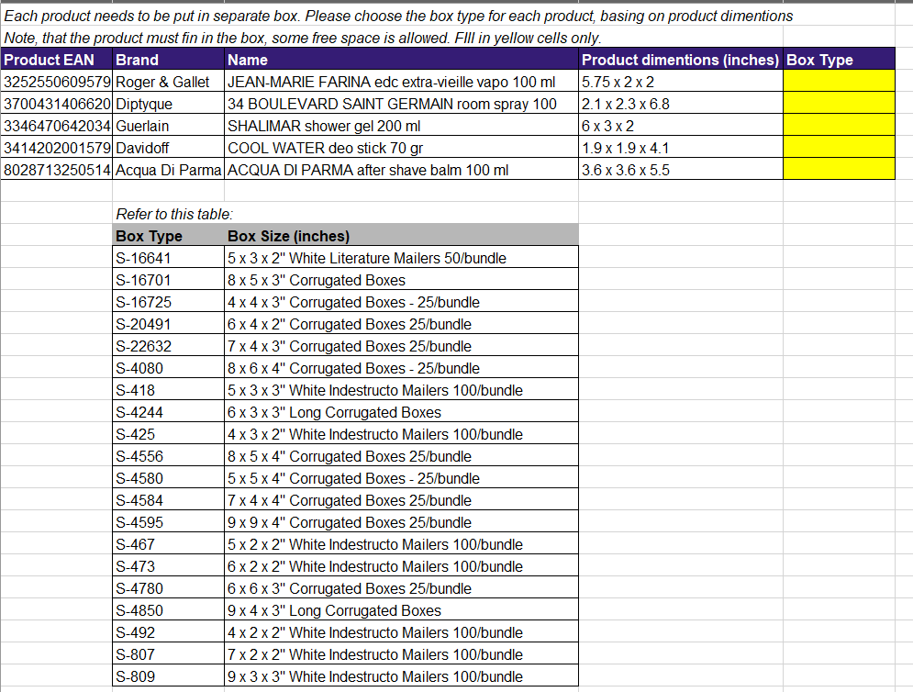Click the Product EAN header cell

point(57,60)
